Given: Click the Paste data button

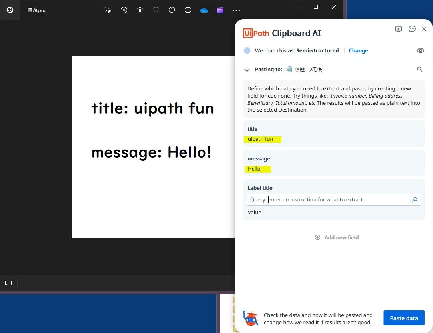Looking at the screenshot, I should (x=404, y=318).
